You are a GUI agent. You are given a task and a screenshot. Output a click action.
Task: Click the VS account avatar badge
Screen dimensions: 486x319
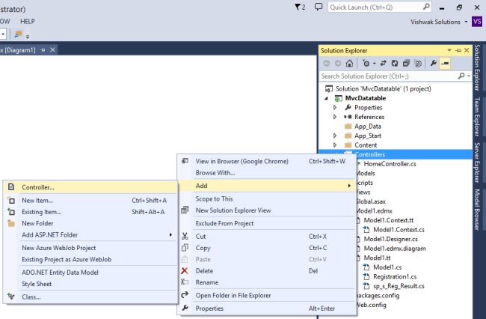click(477, 22)
